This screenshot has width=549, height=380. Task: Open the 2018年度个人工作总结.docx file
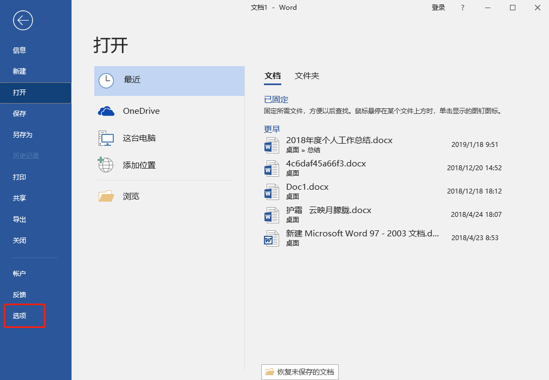tap(339, 140)
